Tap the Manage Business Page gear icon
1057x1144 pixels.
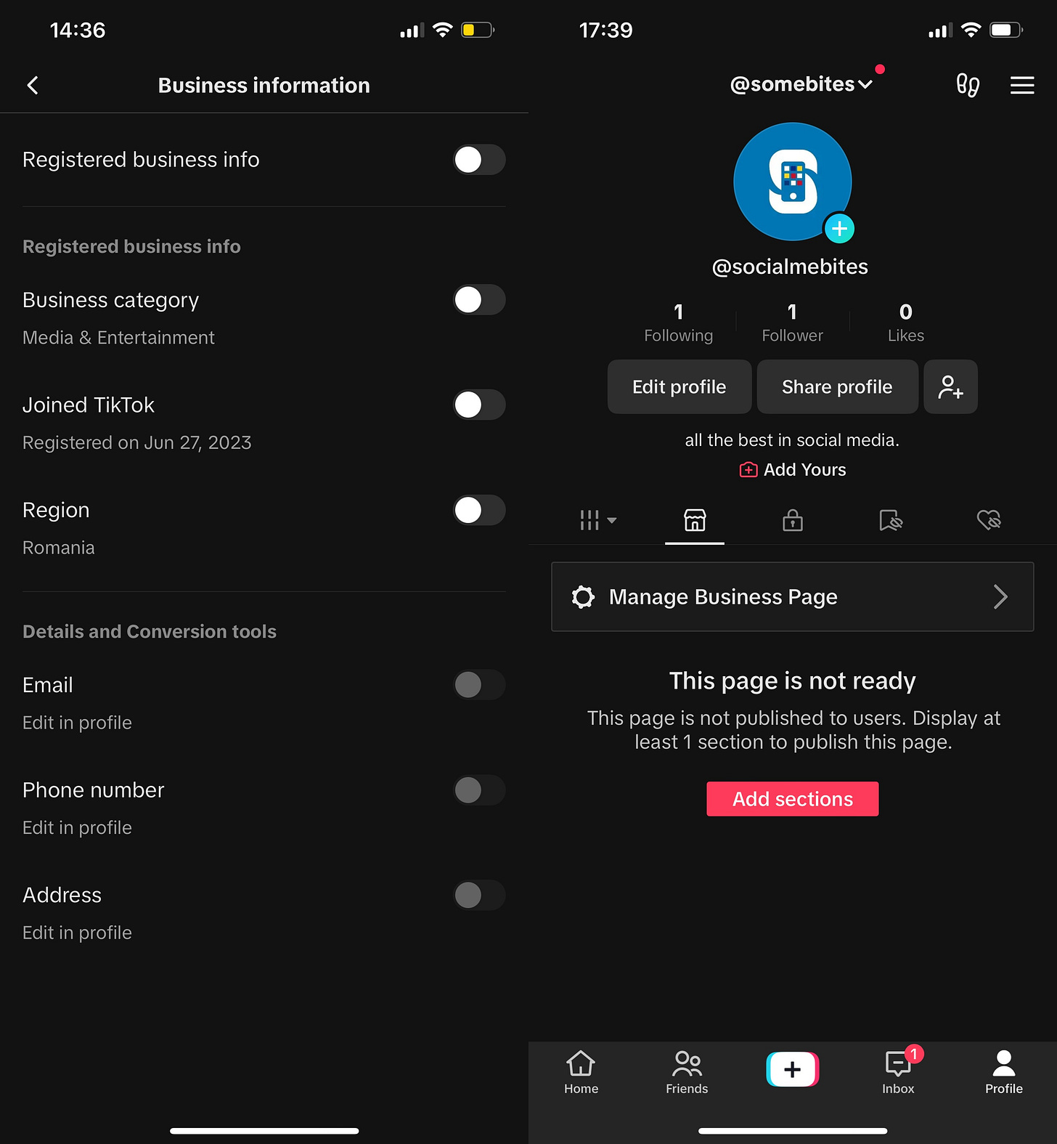click(x=583, y=596)
